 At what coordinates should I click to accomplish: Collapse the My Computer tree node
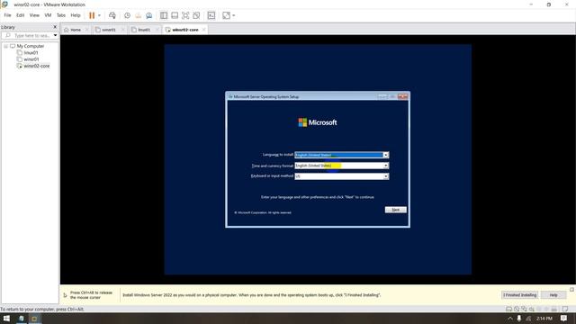click(x=6, y=46)
